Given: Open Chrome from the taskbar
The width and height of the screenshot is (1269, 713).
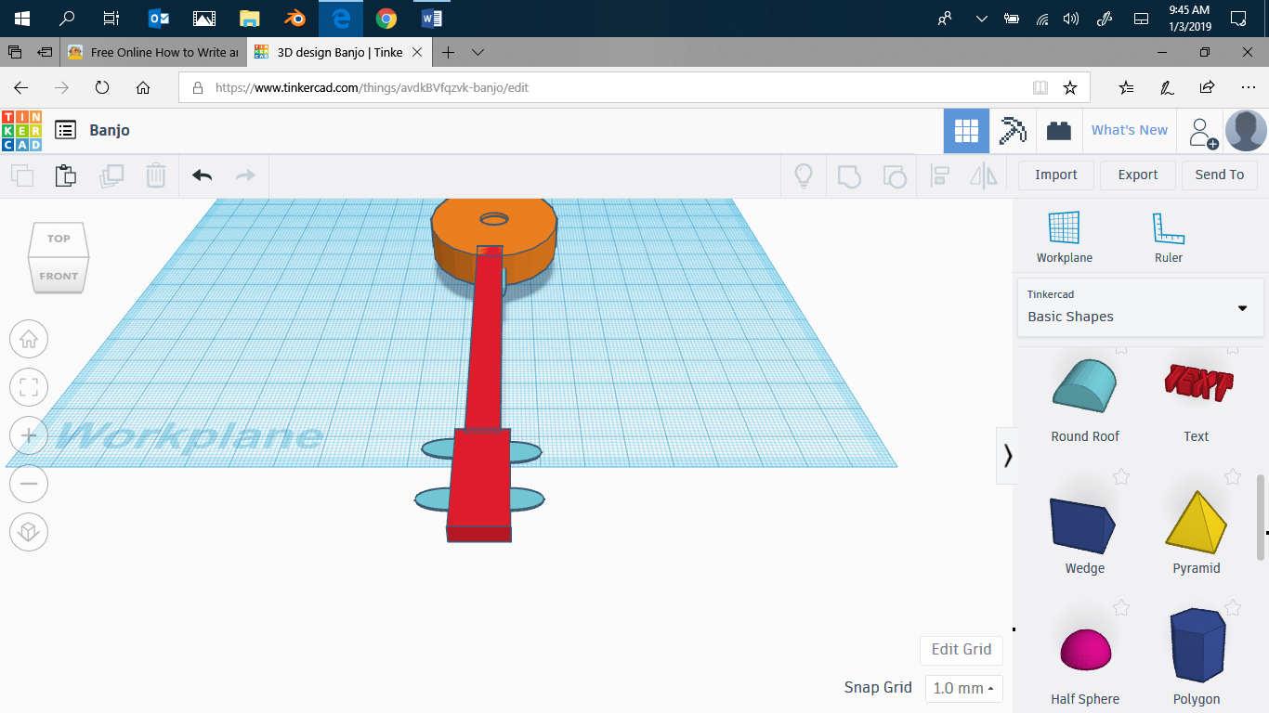Looking at the screenshot, I should pos(386,18).
